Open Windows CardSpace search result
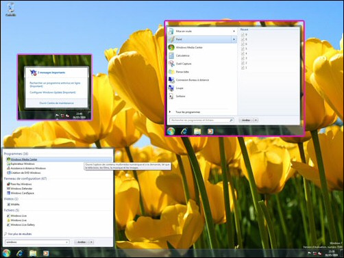This screenshot has height=258, width=344. (x=21, y=193)
